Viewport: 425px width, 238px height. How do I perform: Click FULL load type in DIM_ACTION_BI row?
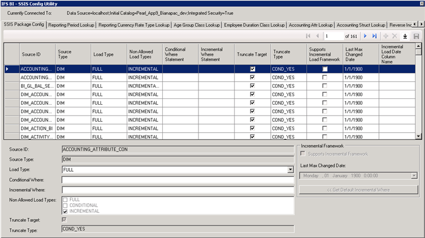109,128
